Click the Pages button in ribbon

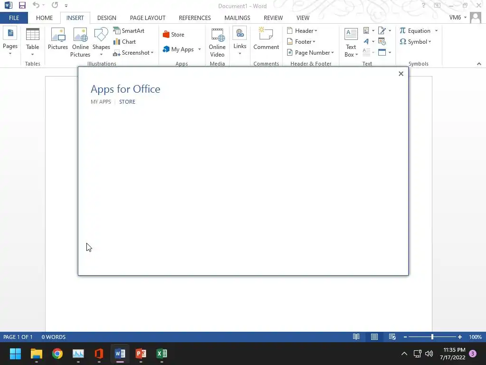10,42
